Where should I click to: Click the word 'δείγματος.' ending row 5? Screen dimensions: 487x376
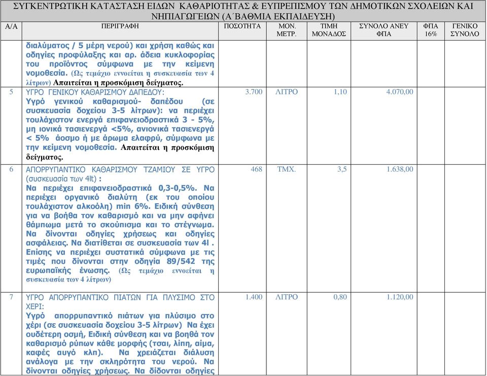point(45,157)
